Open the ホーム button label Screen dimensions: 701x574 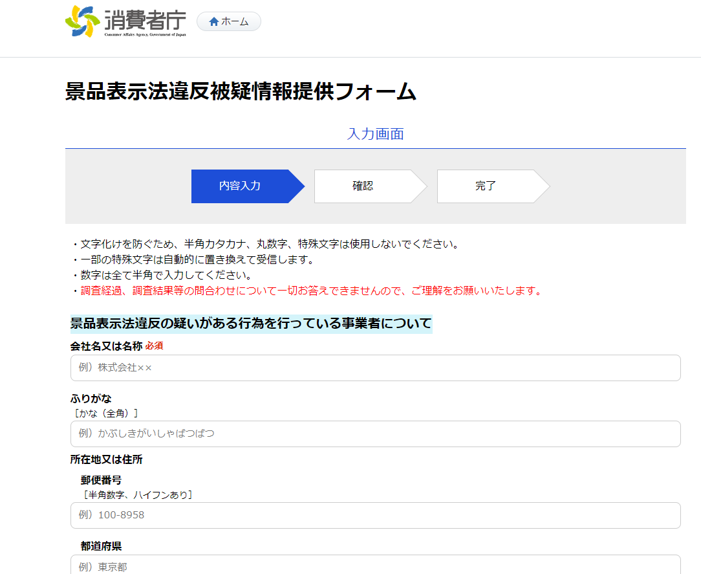(235, 21)
